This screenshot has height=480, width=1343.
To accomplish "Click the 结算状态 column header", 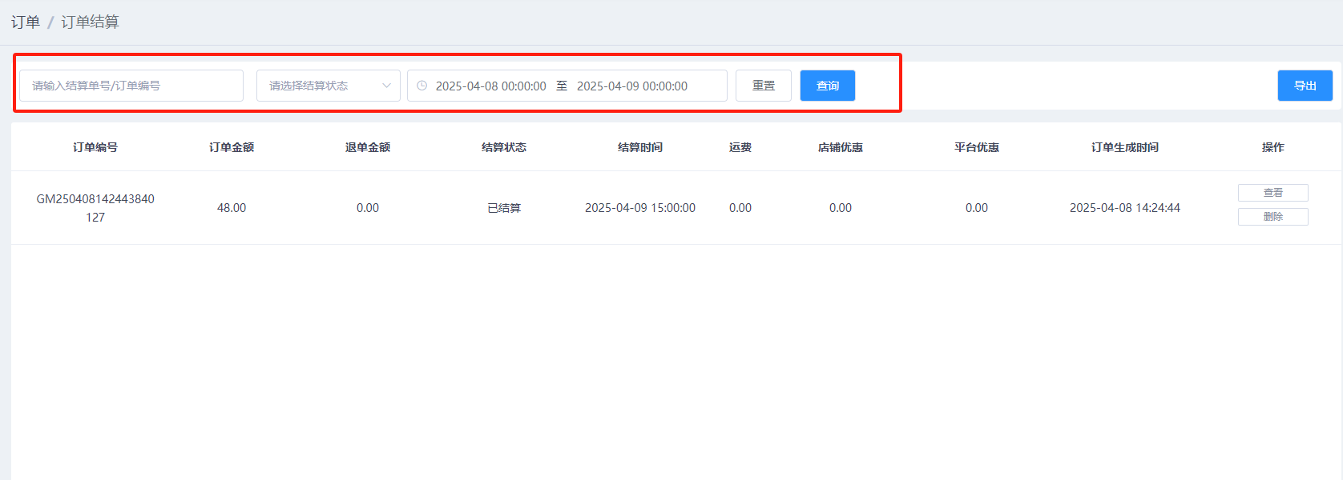I will (x=504, y=147).
